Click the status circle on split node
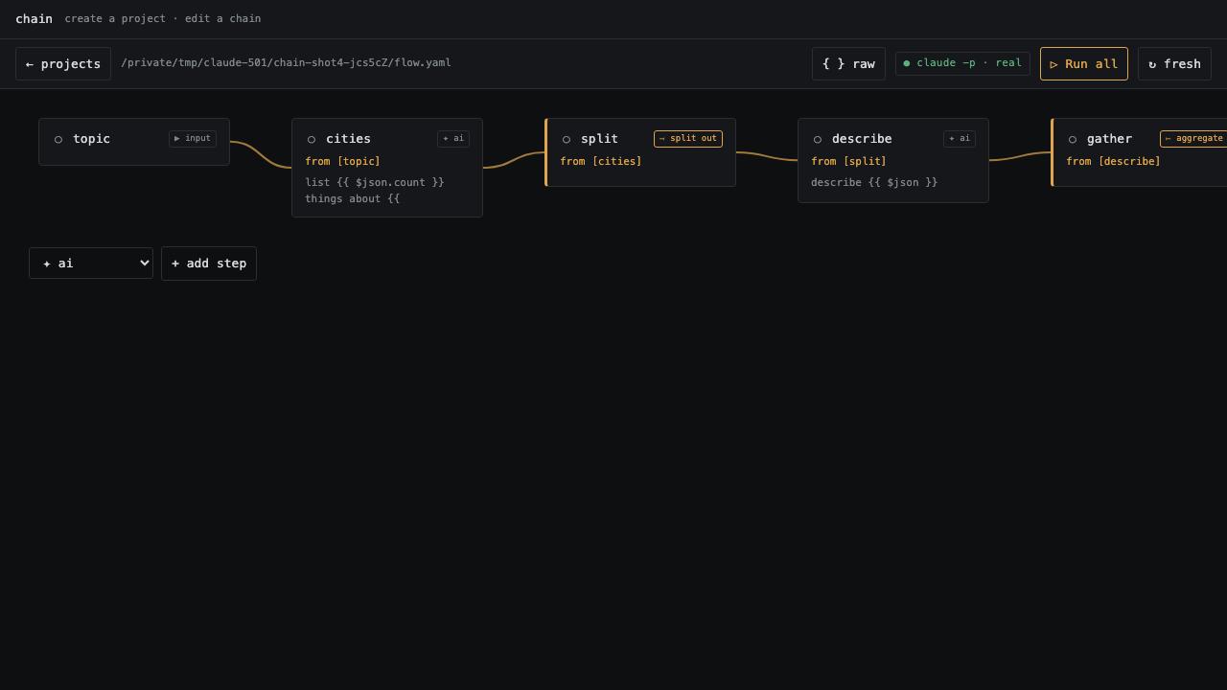The height and width of the screenshot is (690, 1227). [x=567, y=140]
